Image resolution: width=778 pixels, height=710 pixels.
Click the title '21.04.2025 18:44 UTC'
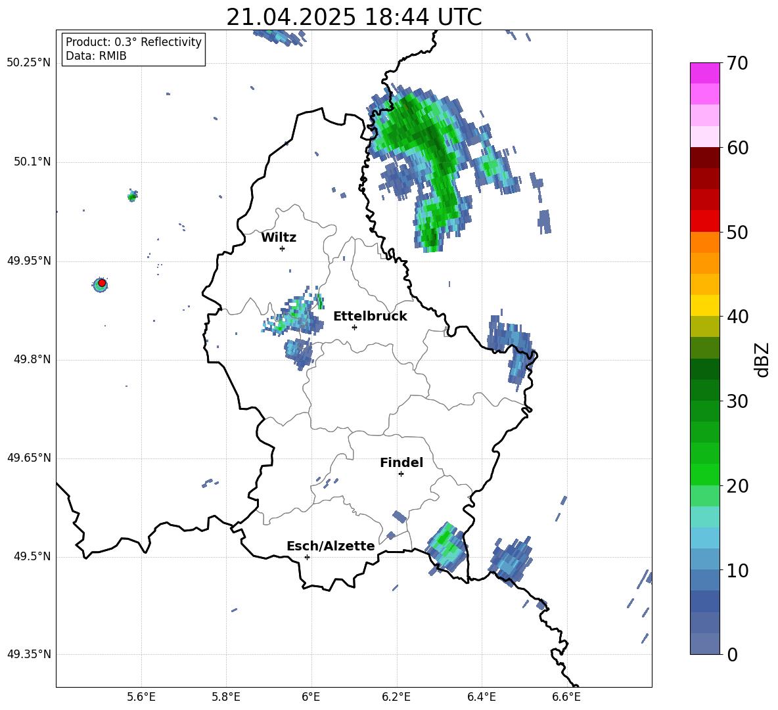tap(354, 17)
